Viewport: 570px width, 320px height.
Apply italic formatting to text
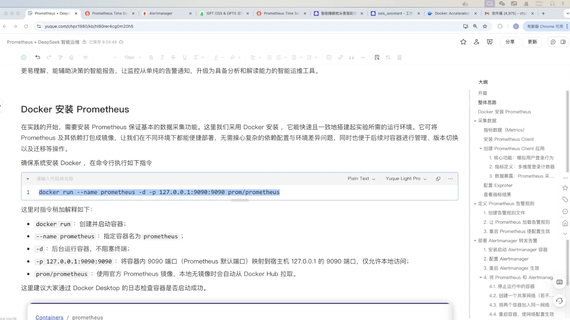(x=162, y=57)
